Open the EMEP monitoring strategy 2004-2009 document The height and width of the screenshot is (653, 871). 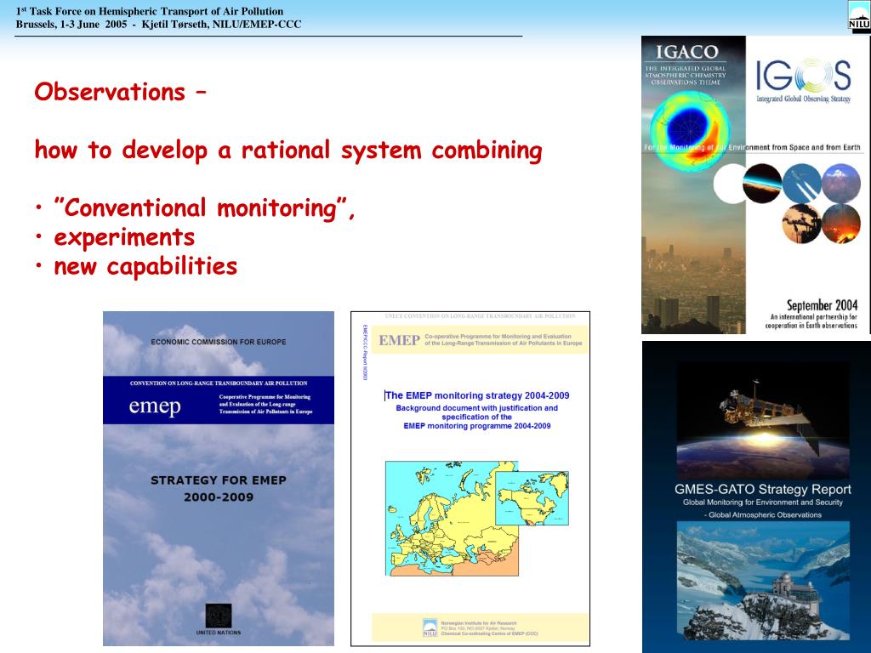[x=470, y=479]
